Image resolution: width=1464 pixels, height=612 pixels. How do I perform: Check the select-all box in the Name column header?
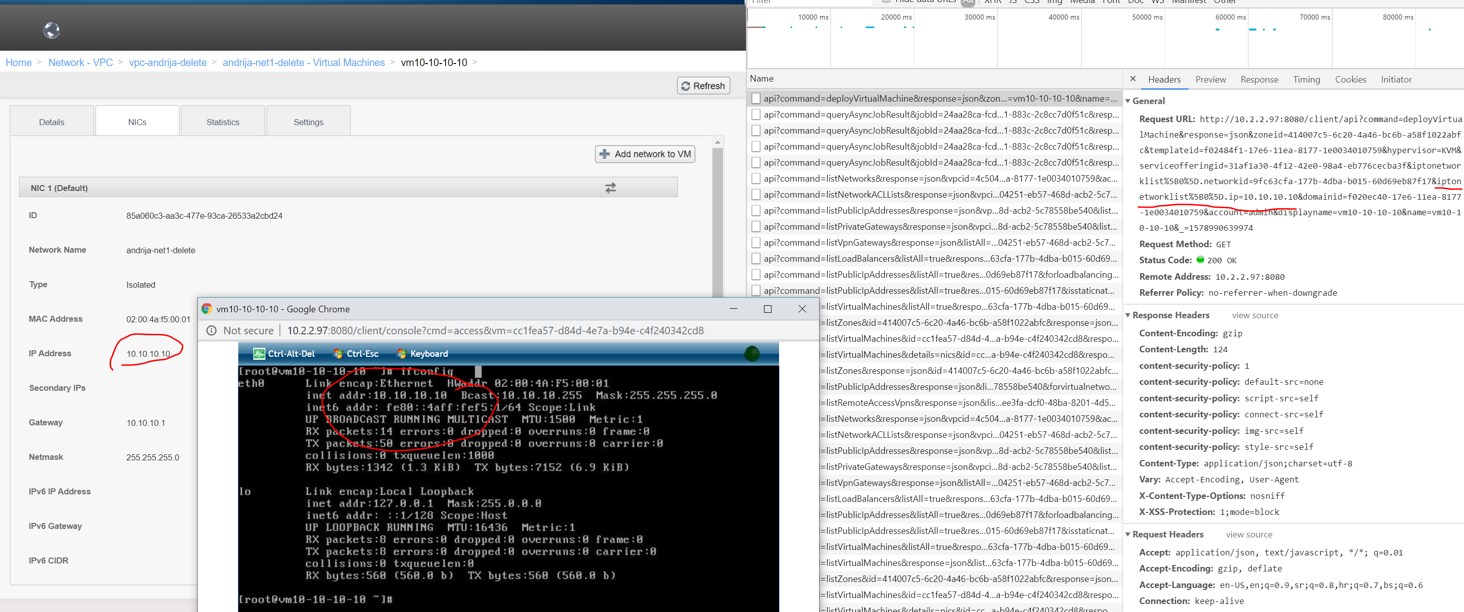click(x=756, y=79)
